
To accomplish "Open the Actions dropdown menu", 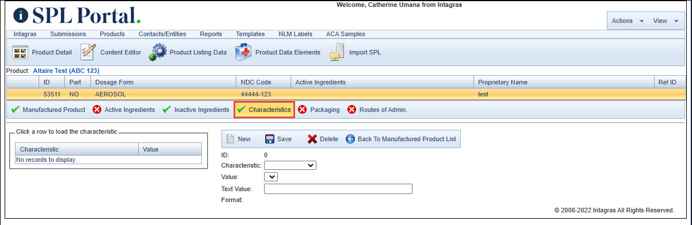I will pyautogui.click(x=628, y=21).
